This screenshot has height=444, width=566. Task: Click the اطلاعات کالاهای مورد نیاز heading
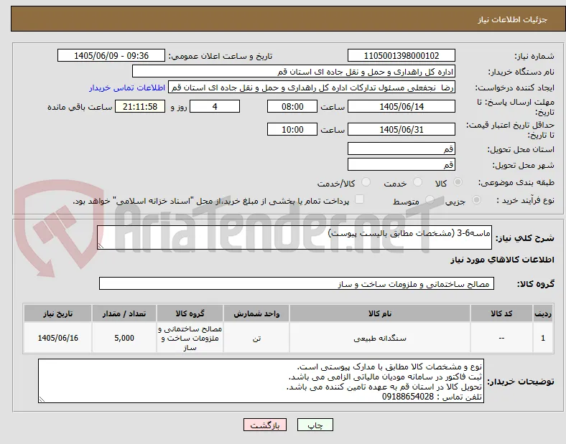(x=502, y=260)
